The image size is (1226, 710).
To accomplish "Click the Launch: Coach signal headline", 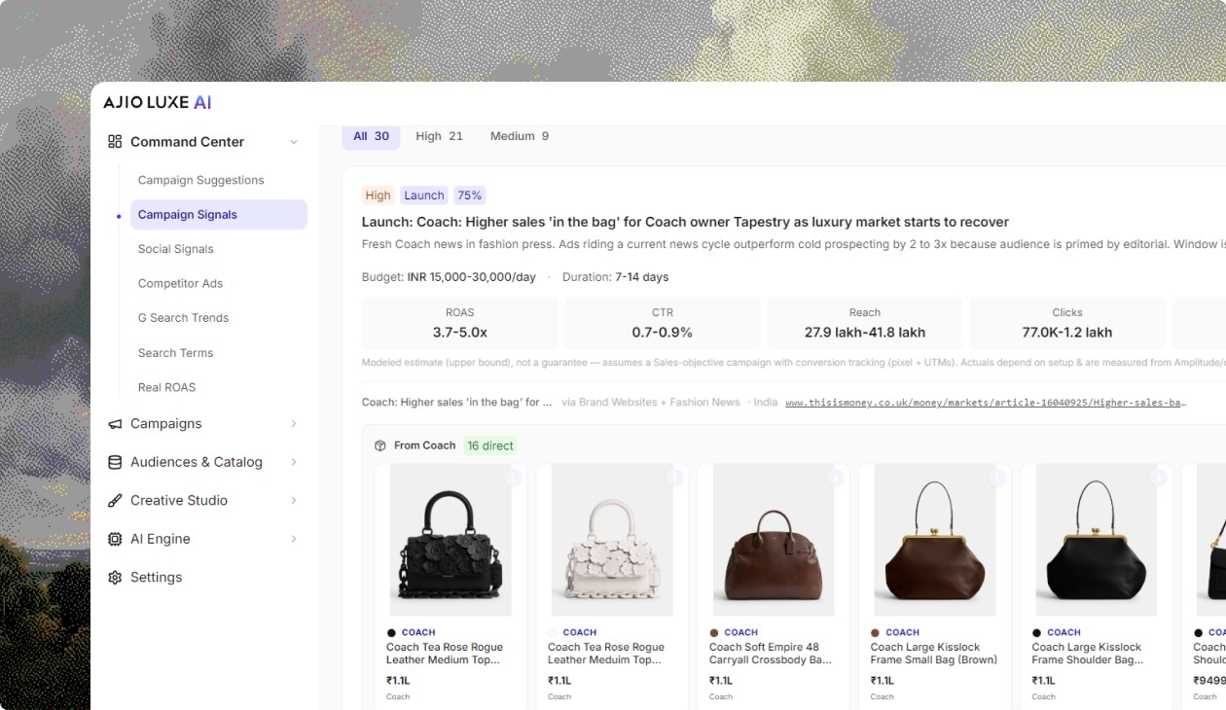I will point(685,222).
